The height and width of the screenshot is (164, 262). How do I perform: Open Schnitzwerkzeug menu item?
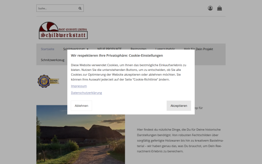[53, 60]
